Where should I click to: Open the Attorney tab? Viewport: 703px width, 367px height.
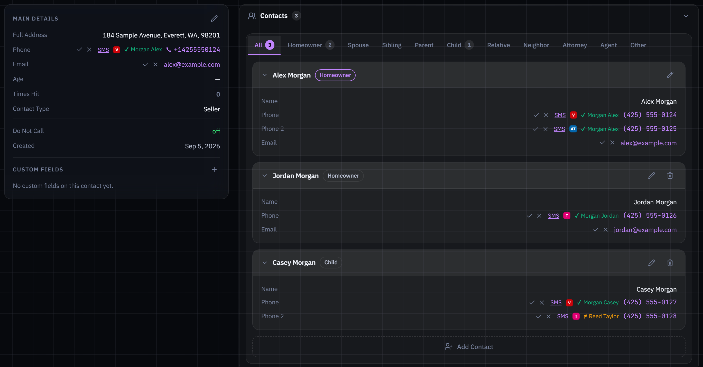tap(575, 45)
